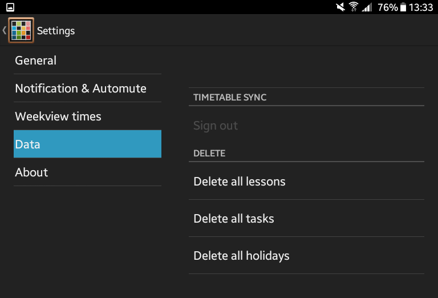The height and width of the screenshot is (298, 438).
Task: Tap the muted sound icon in status bar
Action: tap(340, 7)
